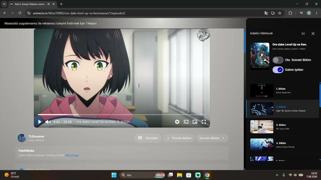Enable picture-in-picture mode in the player

tap(195, 122)
